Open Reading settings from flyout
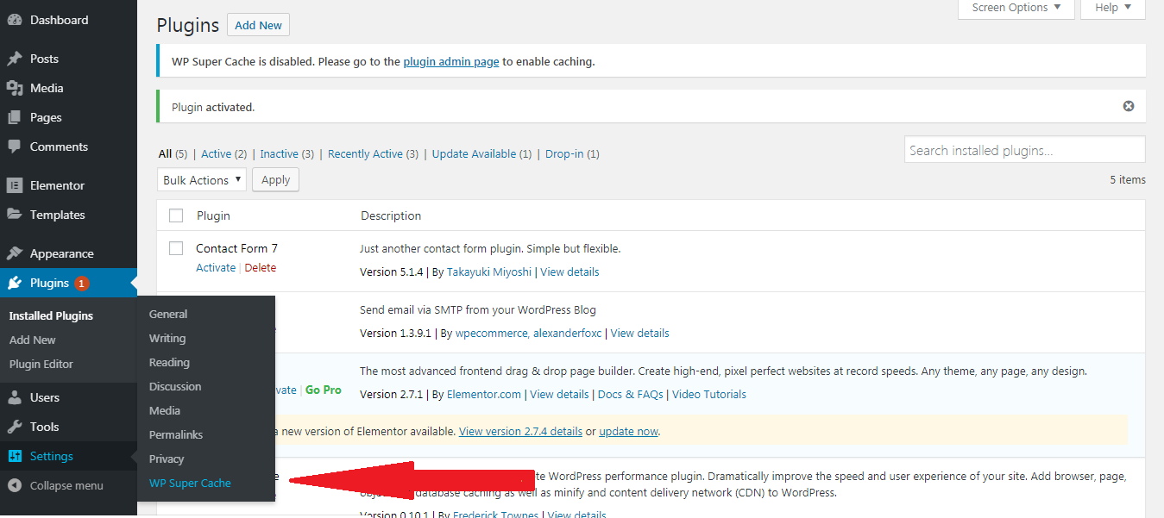Viewport: 1164px width, 518px height. click(x=169, y=362)
